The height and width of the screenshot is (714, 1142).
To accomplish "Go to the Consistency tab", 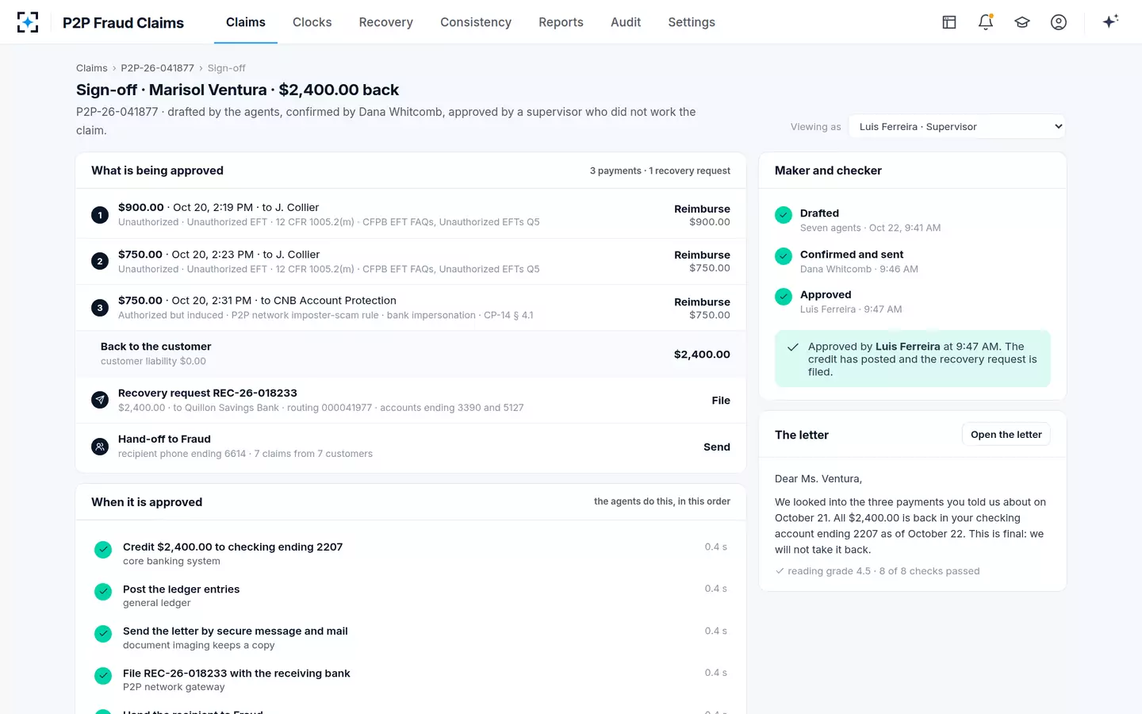I will (x=476, y=22).
